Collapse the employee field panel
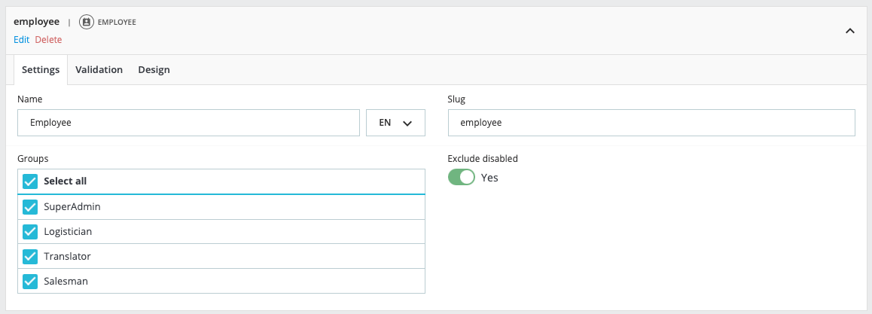The image size is (872, 314). coord(850,31)
